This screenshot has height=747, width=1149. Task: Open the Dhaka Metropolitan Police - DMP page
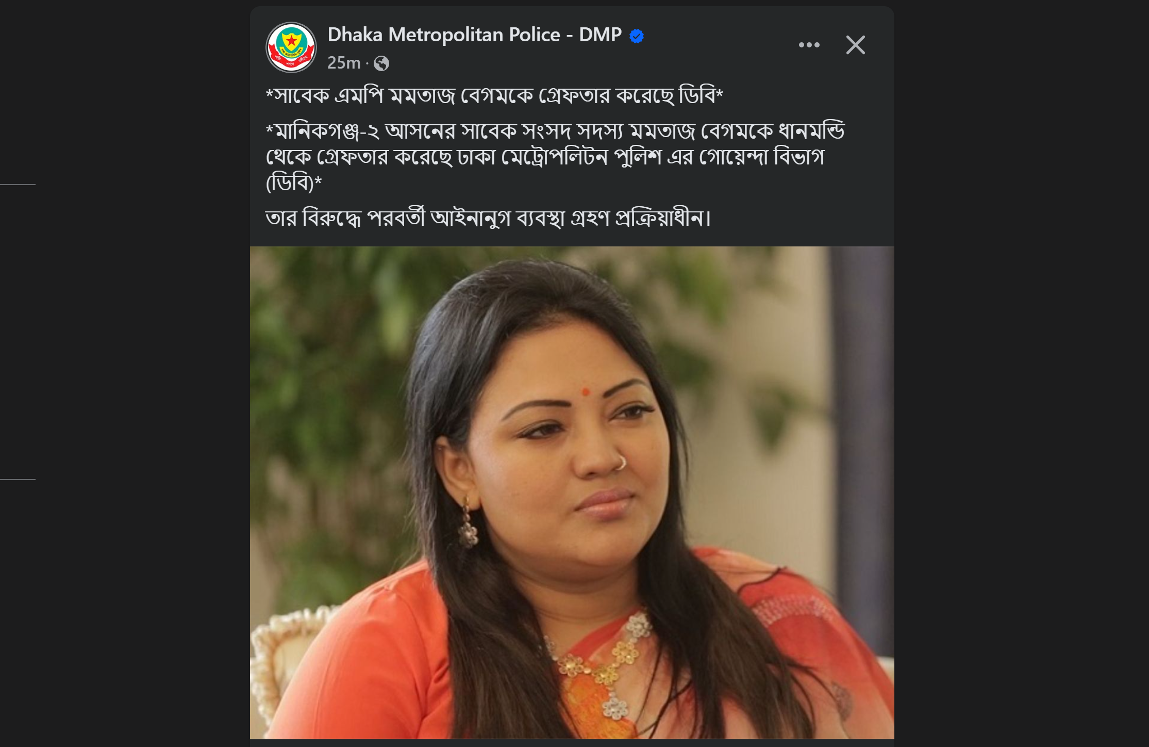(x=474, y=35)
